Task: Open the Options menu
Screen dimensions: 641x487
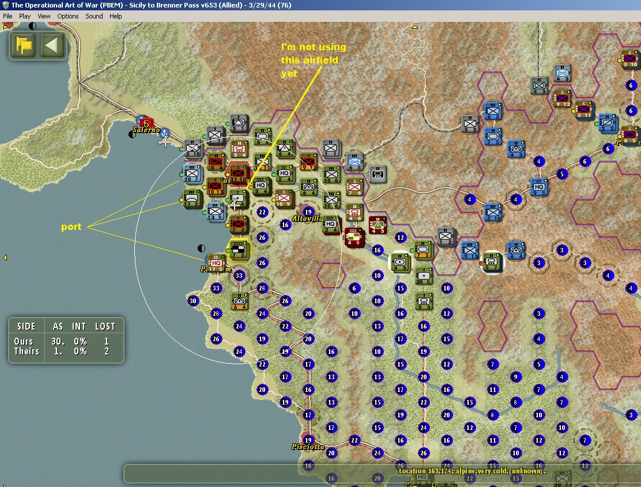Action: coord(67,16)
